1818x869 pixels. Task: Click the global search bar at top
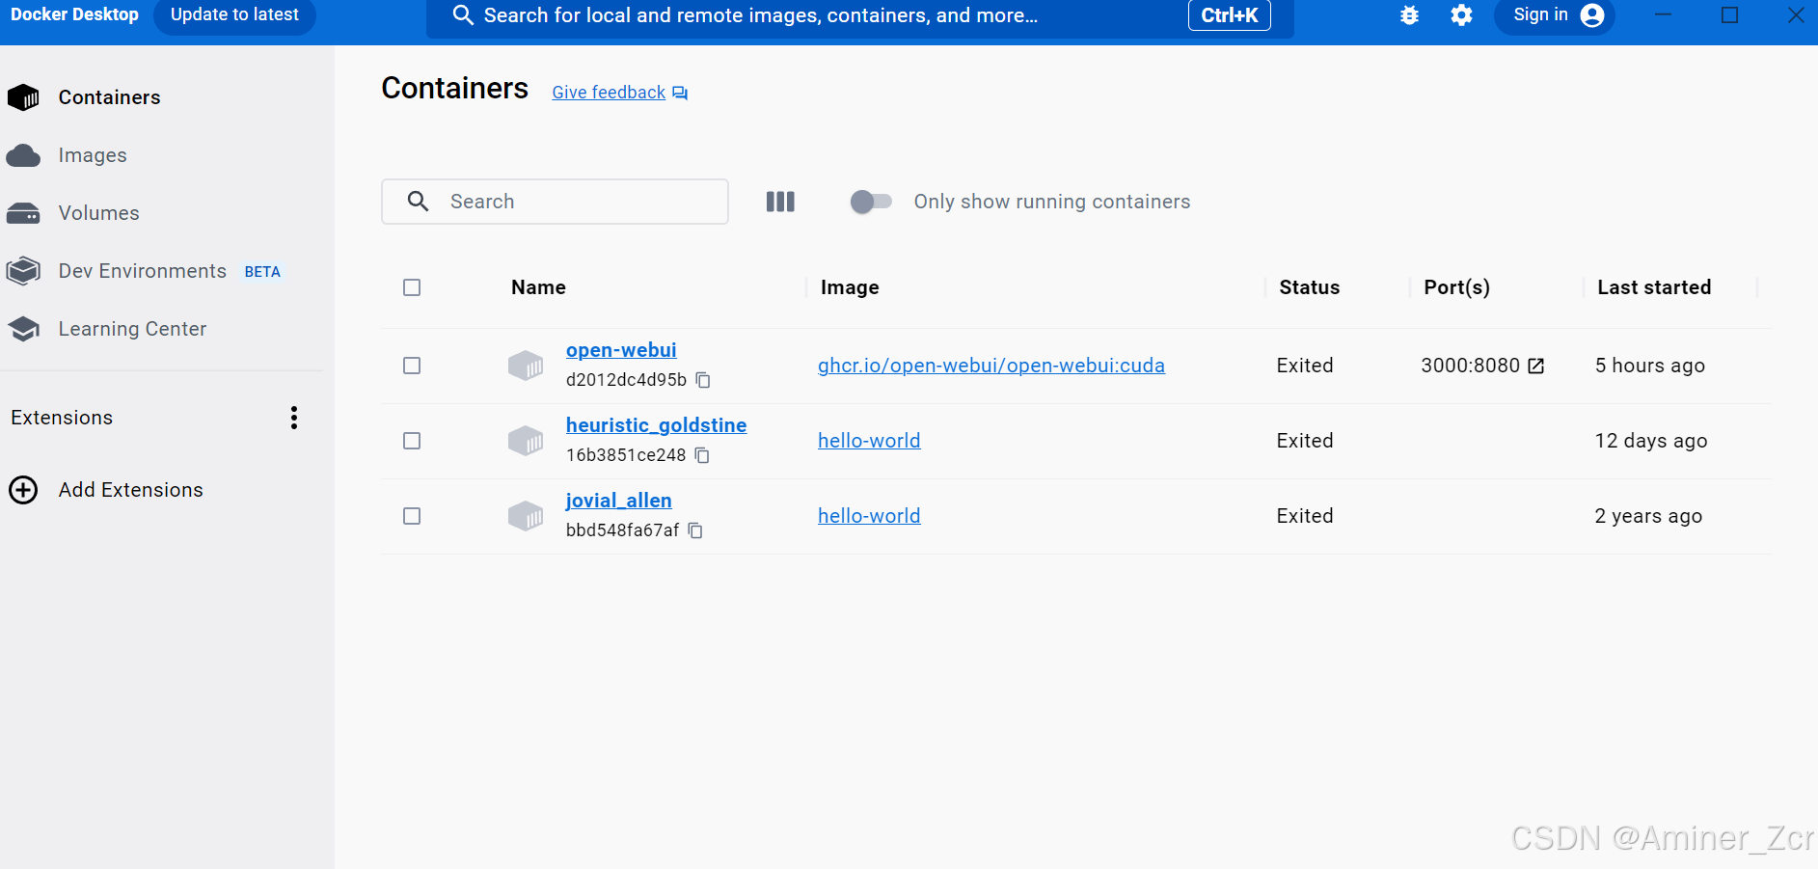(859, 16)
